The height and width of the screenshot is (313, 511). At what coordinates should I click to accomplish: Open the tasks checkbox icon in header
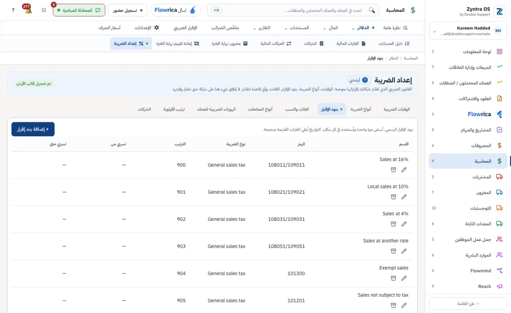[x=44, y=10]
